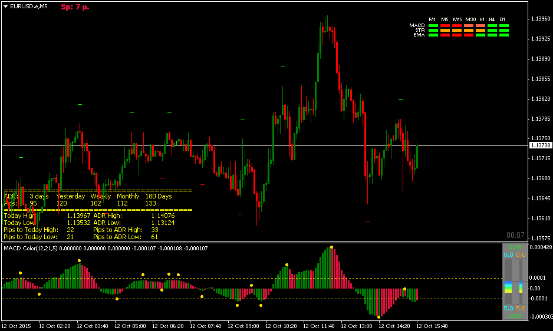Click the 'Pips to Today High:' label
The image size is (553, 331).
tap(31, 230)
